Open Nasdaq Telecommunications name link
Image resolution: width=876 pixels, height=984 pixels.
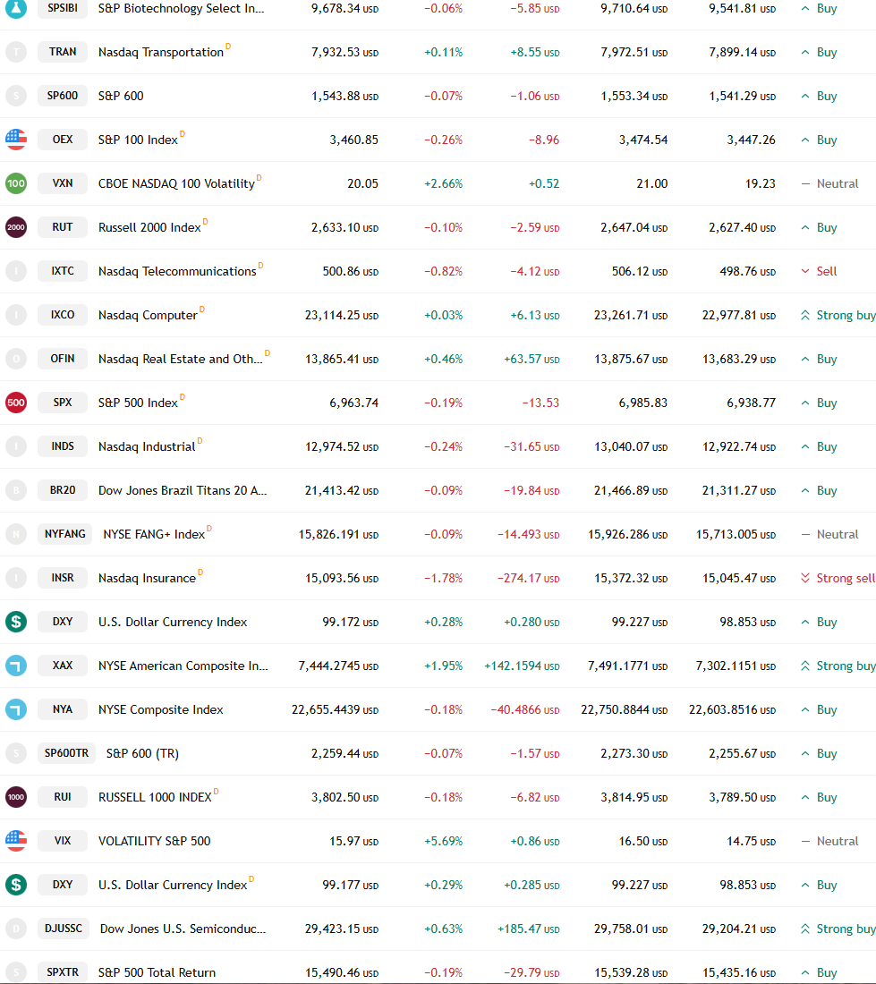[177, 271]
